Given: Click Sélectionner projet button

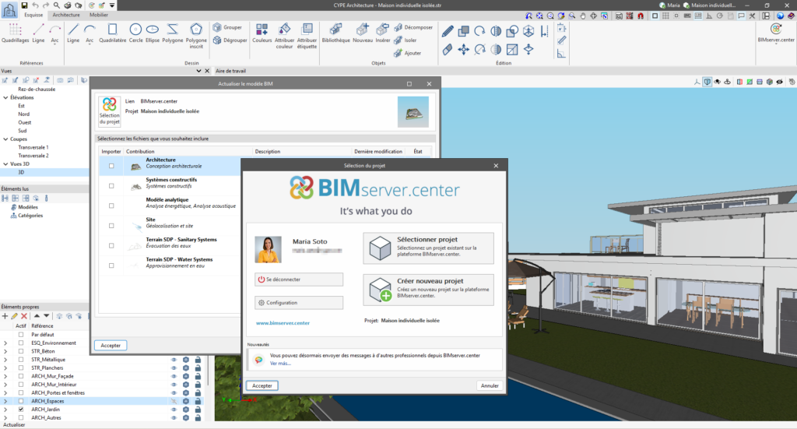Looking at the screenshot, I should 428,248.
